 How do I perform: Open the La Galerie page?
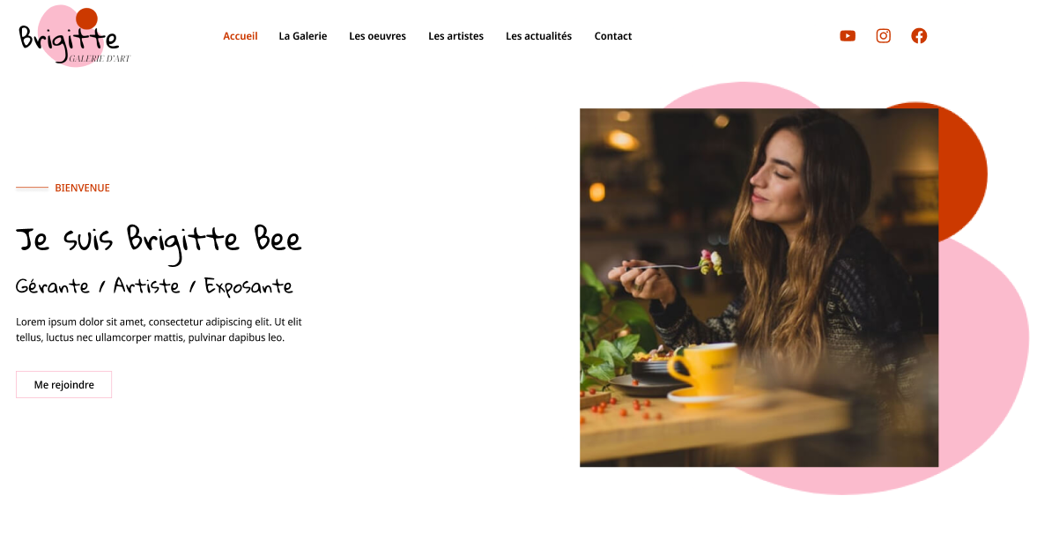click(x=303, y=36)
